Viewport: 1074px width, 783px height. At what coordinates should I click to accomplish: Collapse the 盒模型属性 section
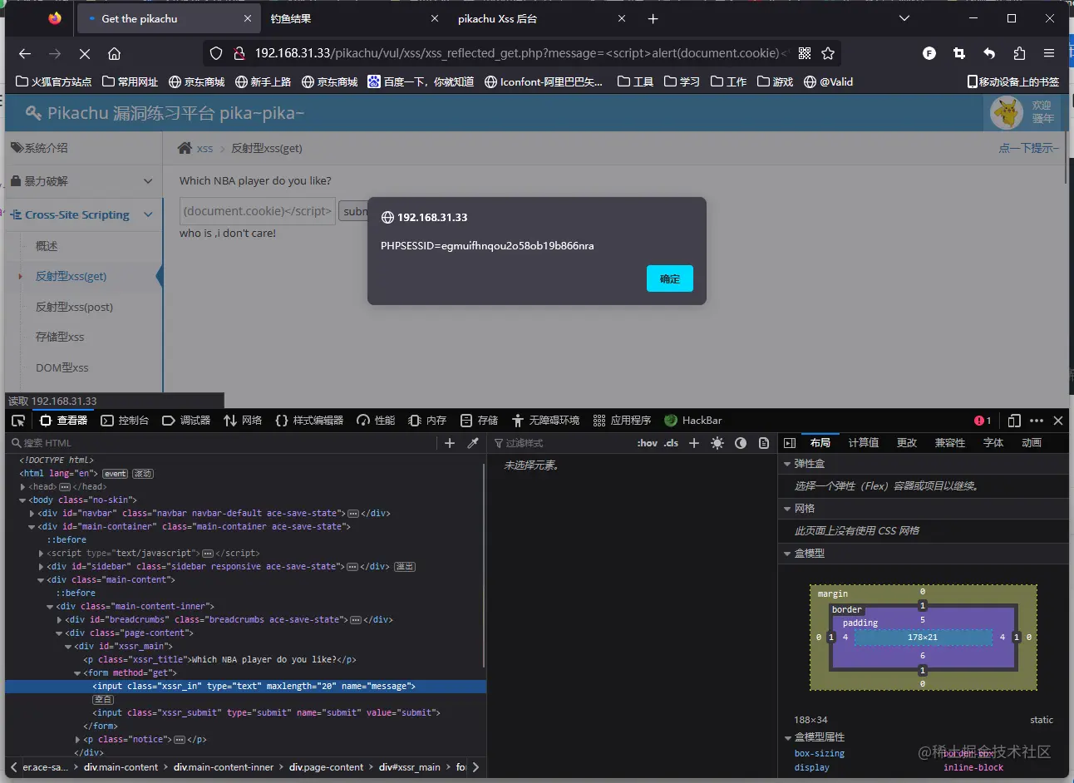click(x=787, y=737)
